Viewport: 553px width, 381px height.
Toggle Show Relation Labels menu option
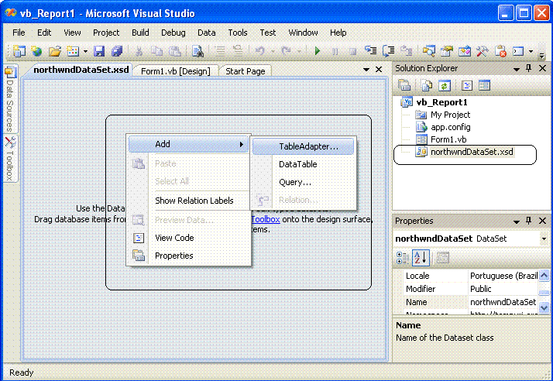pos(194,201)
